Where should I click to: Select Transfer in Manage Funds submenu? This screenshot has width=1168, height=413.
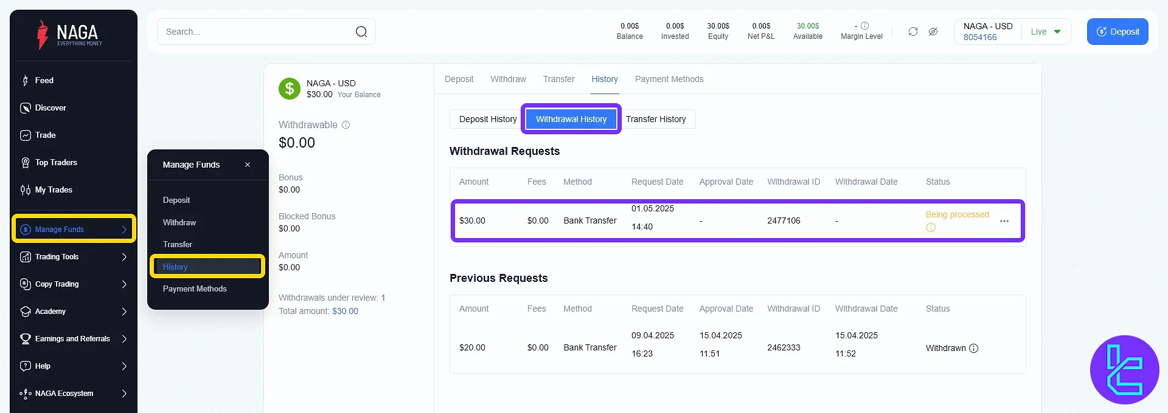(x=178, y=244)
